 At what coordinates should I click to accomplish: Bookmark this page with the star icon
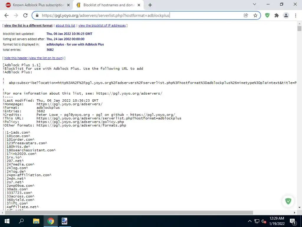255,15
